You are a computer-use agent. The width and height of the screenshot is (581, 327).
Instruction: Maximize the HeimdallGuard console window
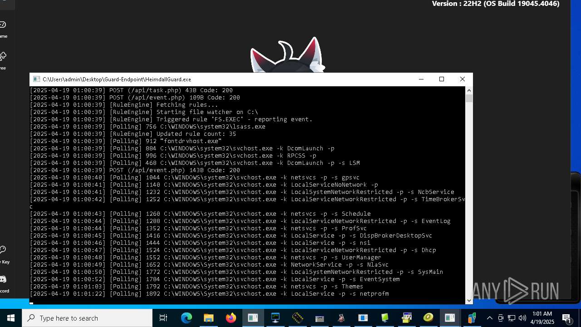click(x=442, y=79)
